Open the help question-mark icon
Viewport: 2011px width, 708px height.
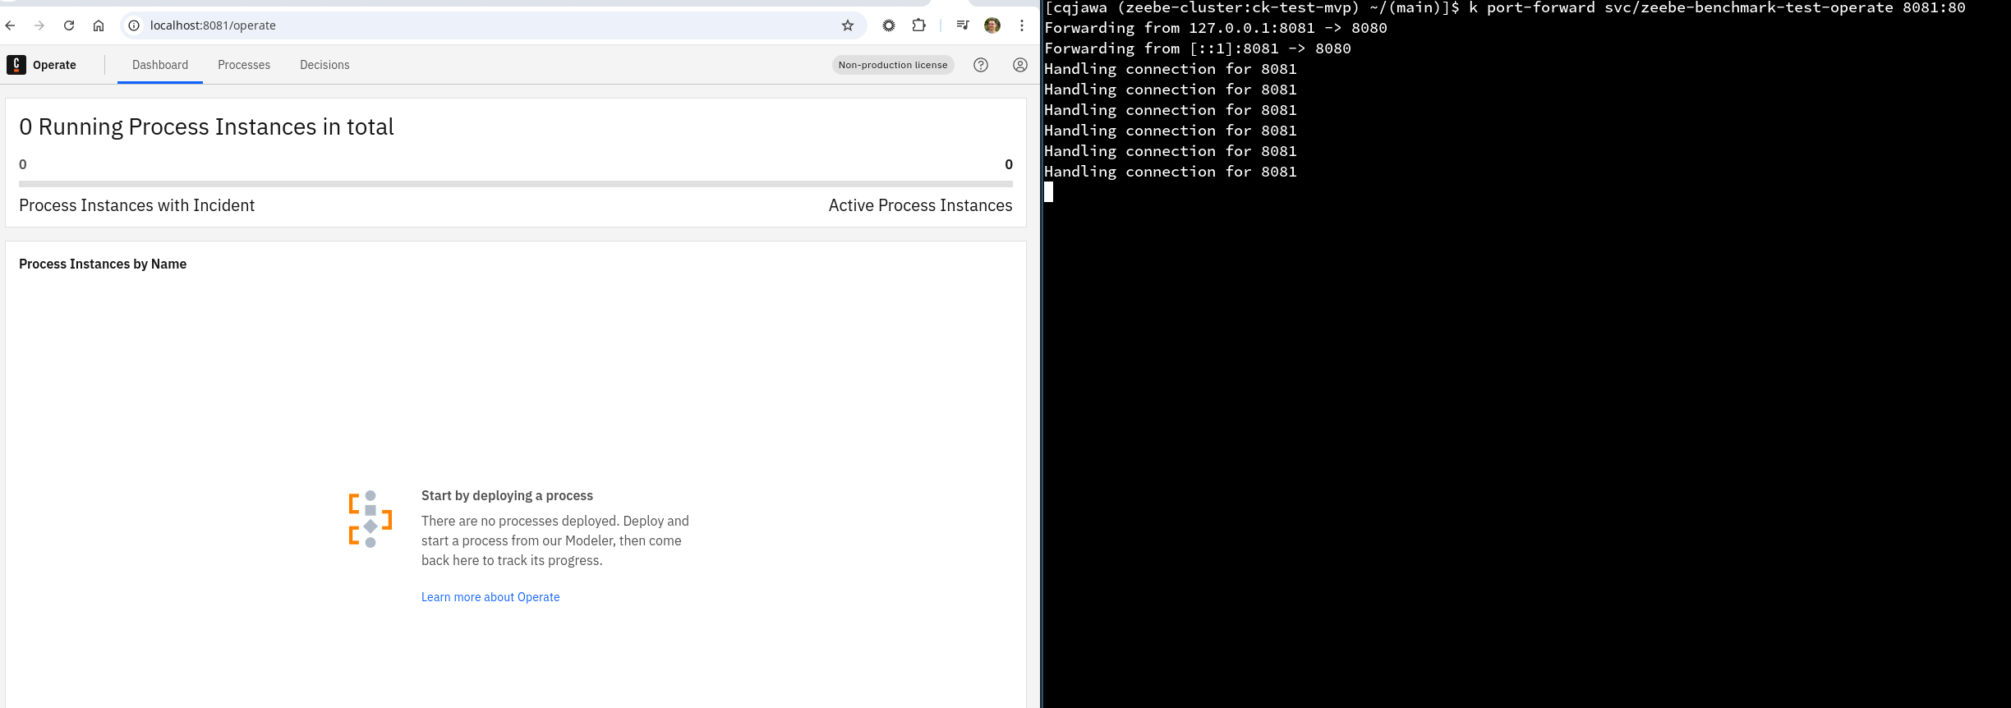pyautogui.click(x=981, y=65)
